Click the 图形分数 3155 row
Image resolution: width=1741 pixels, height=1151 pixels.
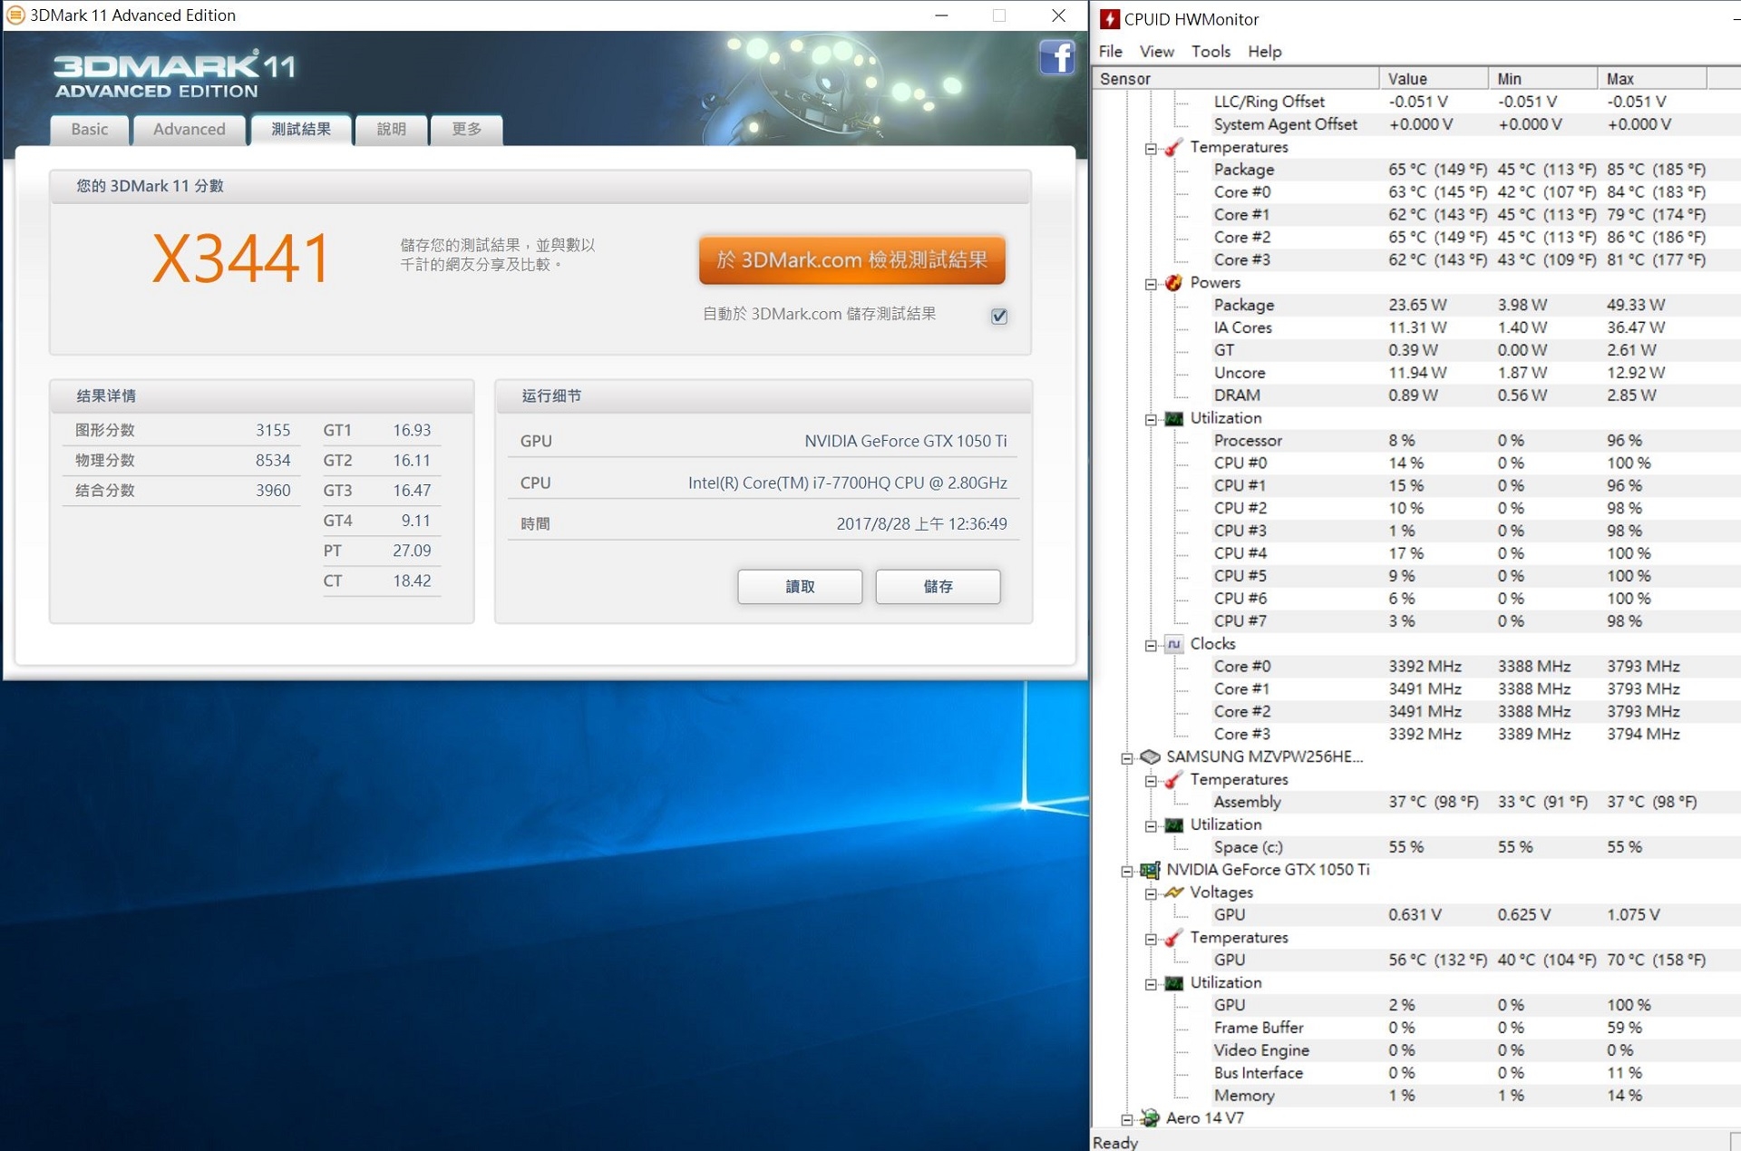182,430
